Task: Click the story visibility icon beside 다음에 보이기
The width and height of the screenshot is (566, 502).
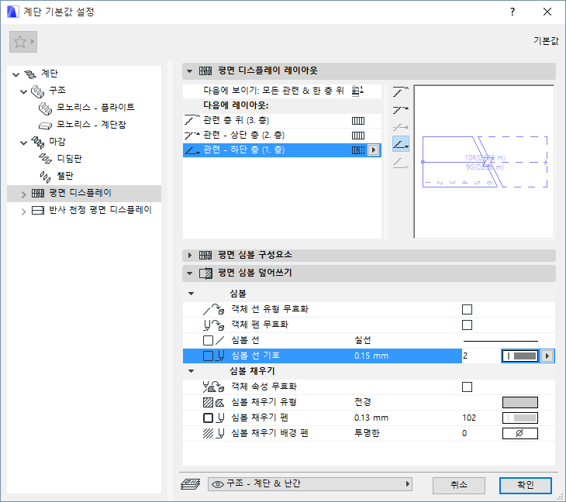Action: tap(357, 91)
